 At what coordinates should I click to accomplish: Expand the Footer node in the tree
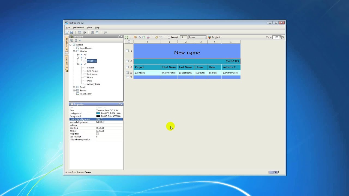tap(74, 90)
